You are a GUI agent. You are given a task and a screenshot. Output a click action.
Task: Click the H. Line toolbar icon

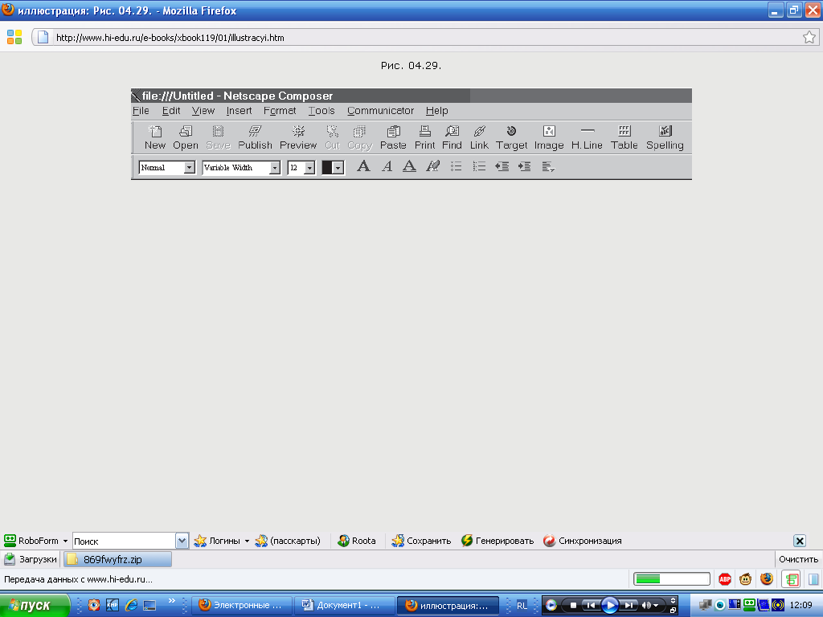588,130
